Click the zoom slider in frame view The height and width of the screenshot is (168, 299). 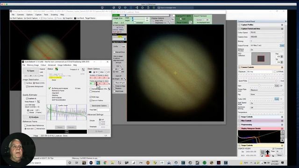tap(120, 39)
